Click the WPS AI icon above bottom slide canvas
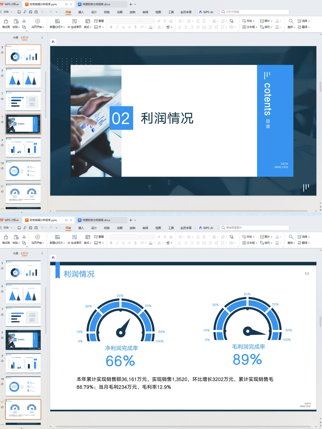322x429 pixels. [x=53, y=257]
